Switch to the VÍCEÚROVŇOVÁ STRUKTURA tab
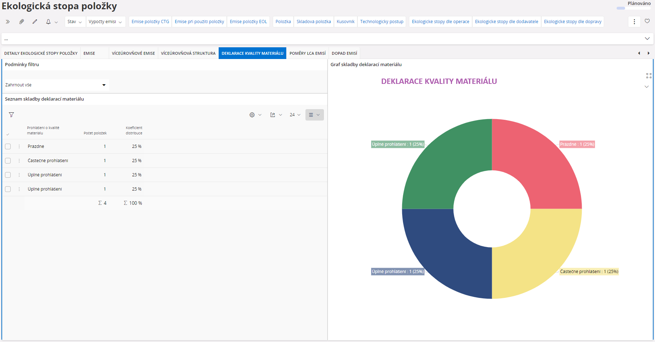The height and width of the screenshot is (342, 655). pyautogui.click(x=188, y=53)
